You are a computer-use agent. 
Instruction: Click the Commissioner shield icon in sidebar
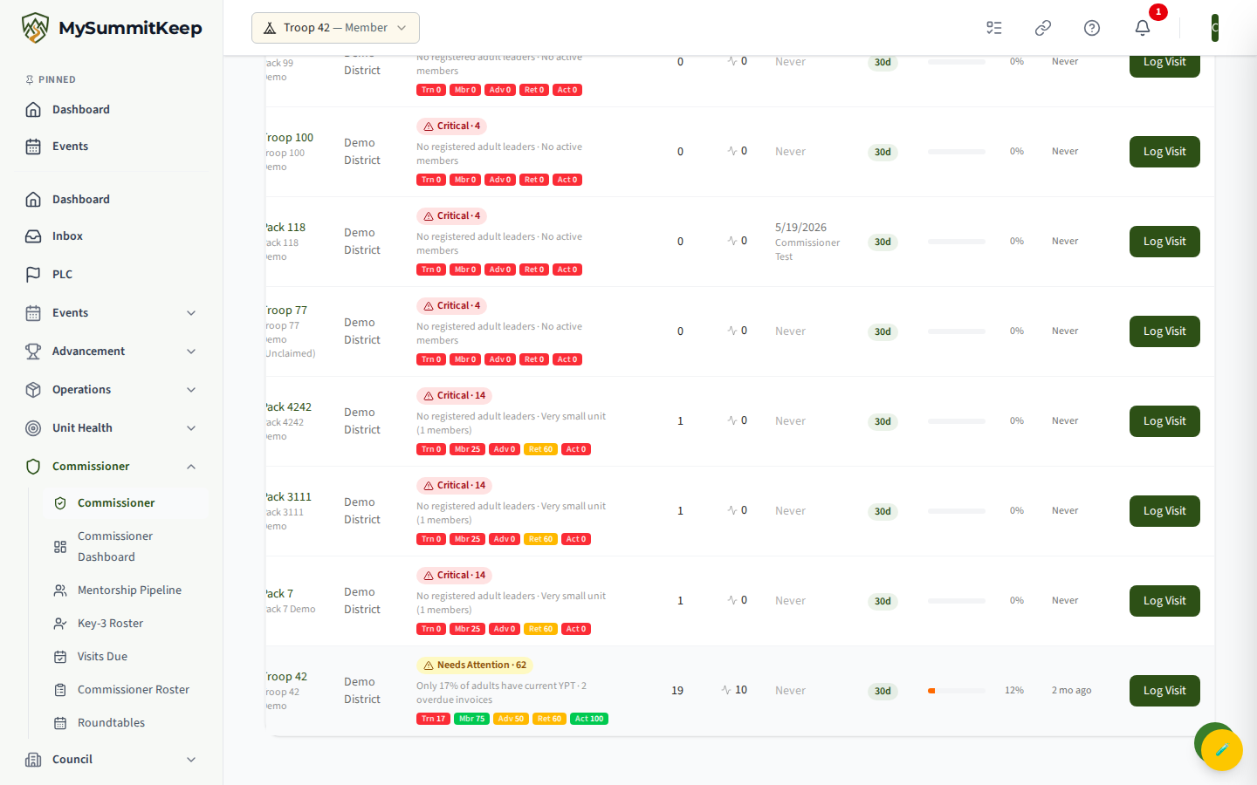33,467
